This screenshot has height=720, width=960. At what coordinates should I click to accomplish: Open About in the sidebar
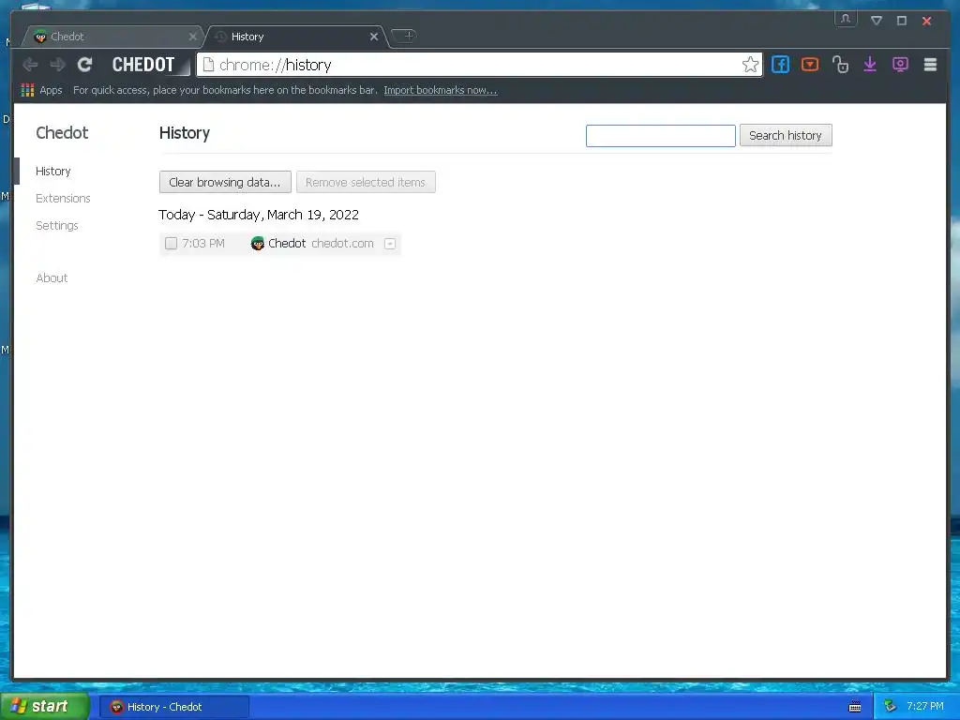tap(52, 277)
